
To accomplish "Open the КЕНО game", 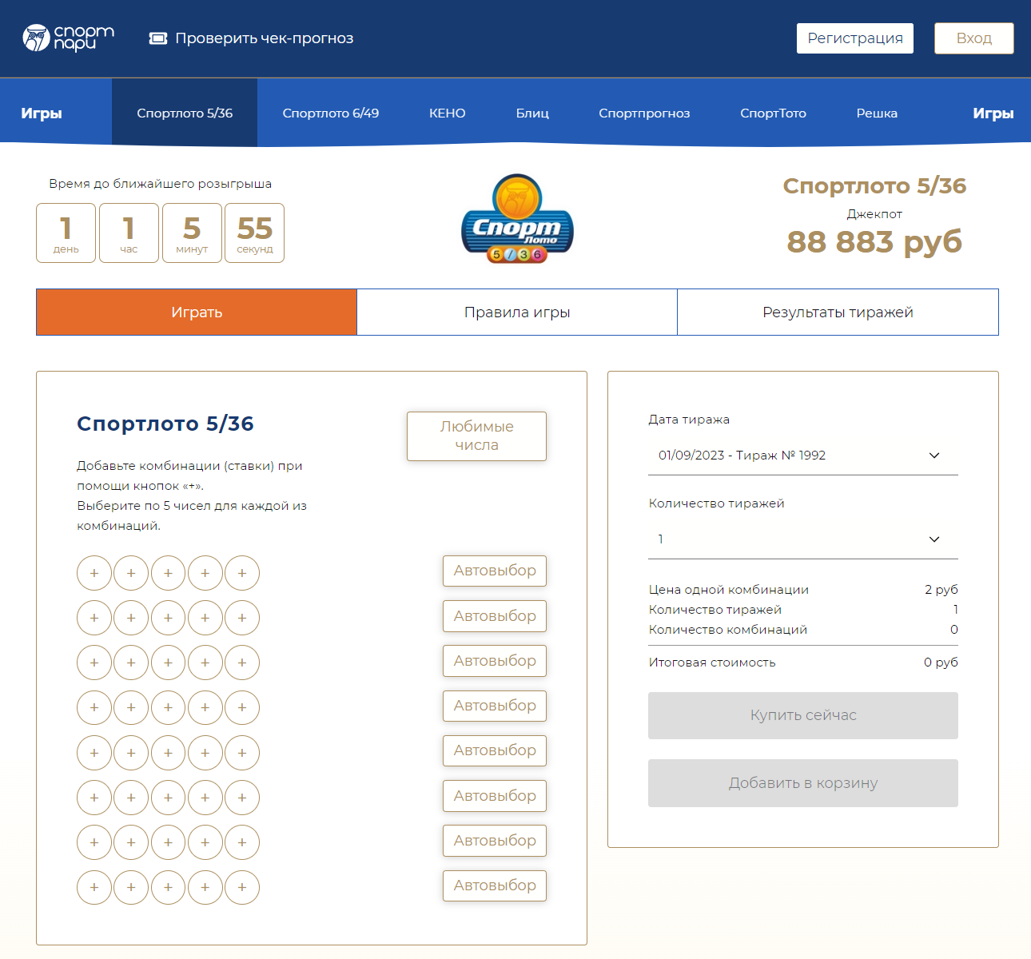I will click(448, 113).
